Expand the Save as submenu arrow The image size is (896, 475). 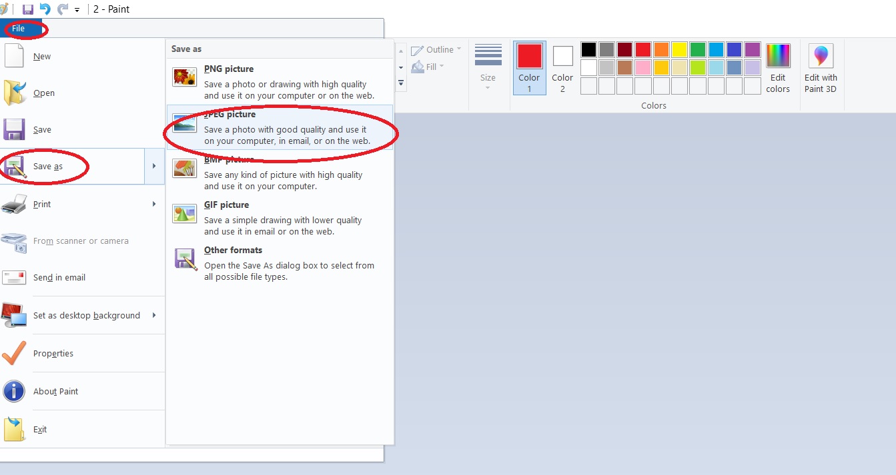click(x=154, y=167)
